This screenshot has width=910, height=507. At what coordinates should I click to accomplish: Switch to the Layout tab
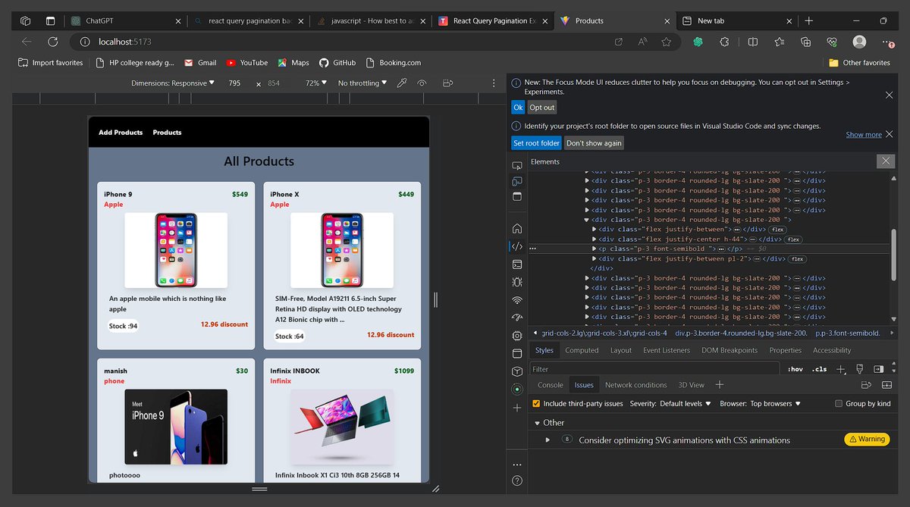[x=621, y=350]
